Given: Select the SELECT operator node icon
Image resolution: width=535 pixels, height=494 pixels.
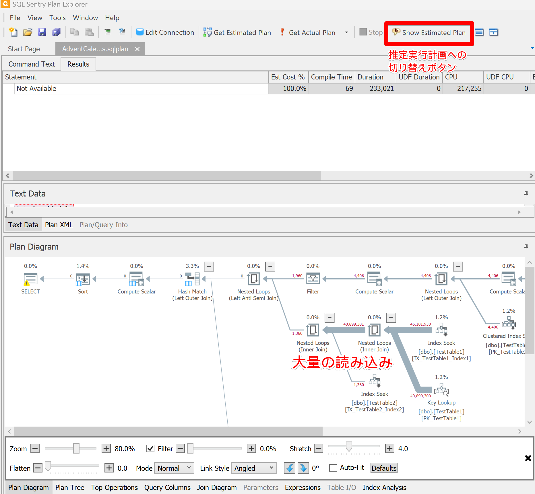Looking at the screenshot, I should click(x=30, y=279).
